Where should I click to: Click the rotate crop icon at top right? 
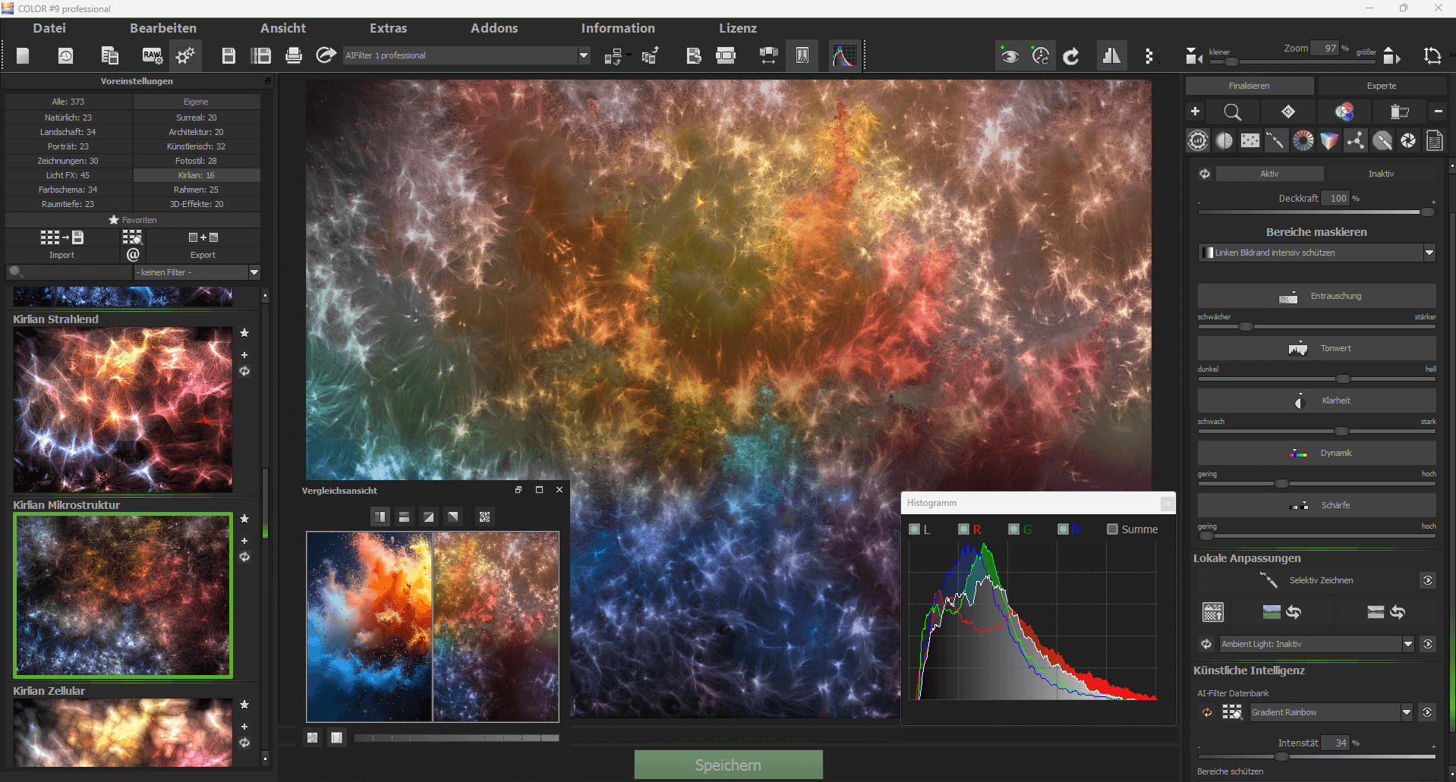coord(1432,56)
